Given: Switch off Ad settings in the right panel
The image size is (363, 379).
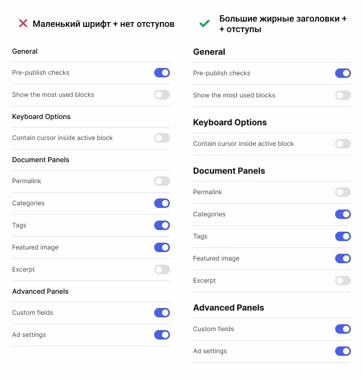Looking at the screenshot, I should click(x=343, y=351).
